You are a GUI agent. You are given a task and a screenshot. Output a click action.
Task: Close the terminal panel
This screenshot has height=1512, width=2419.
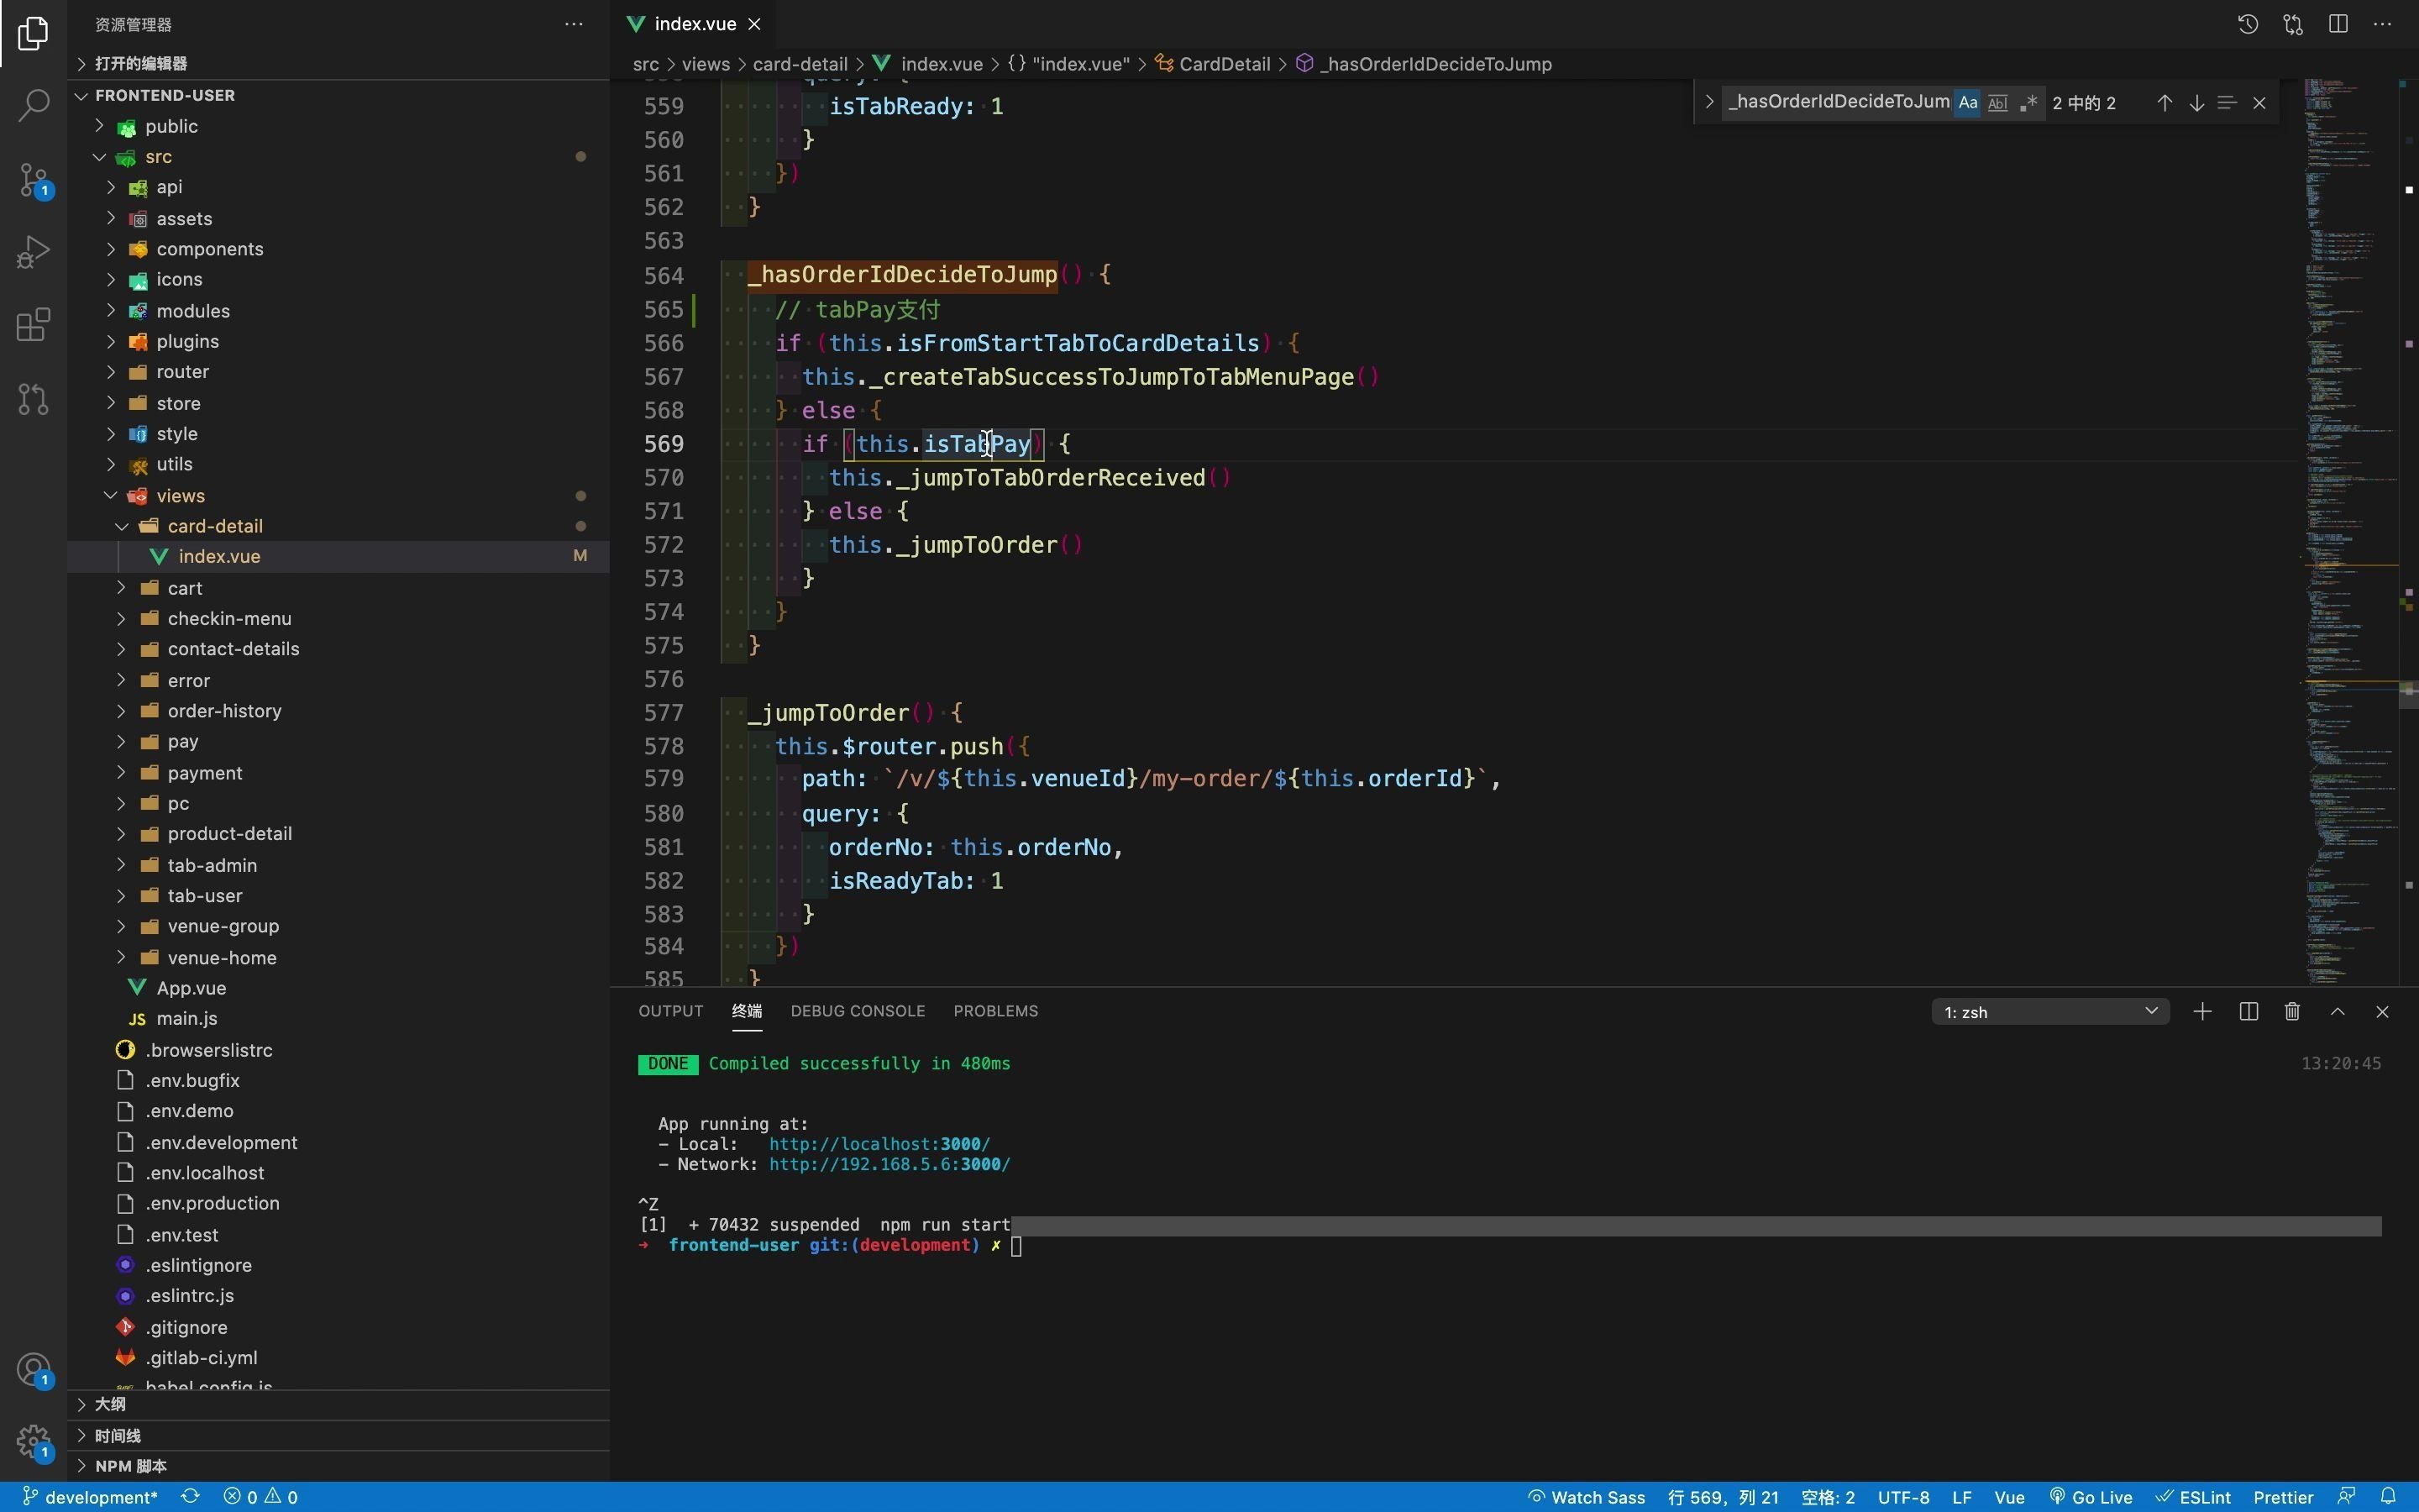pos(2382,1012)
